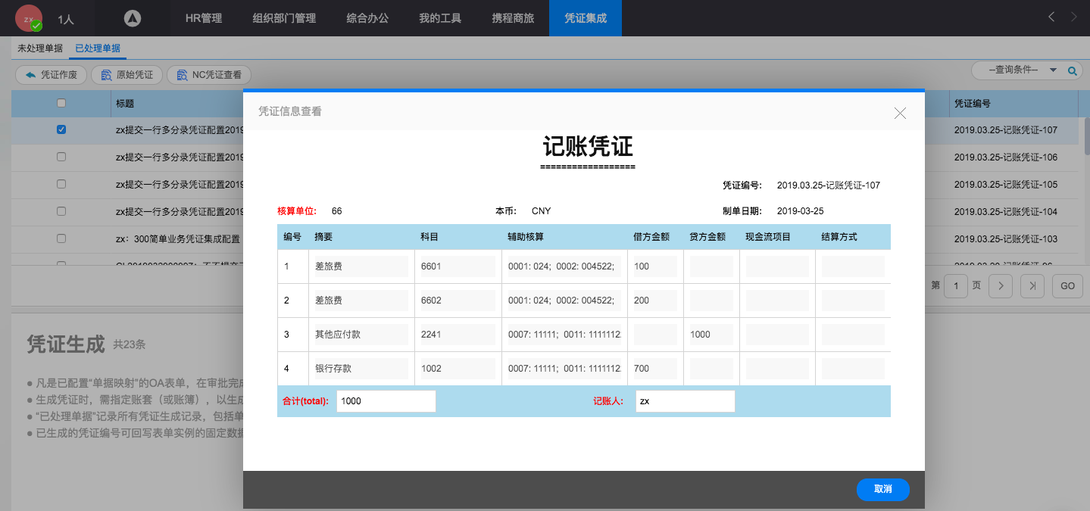This screenshot has width=1090, height=511.
Task: Switch to 未处理单据 tab
Action: pos(40,48)
